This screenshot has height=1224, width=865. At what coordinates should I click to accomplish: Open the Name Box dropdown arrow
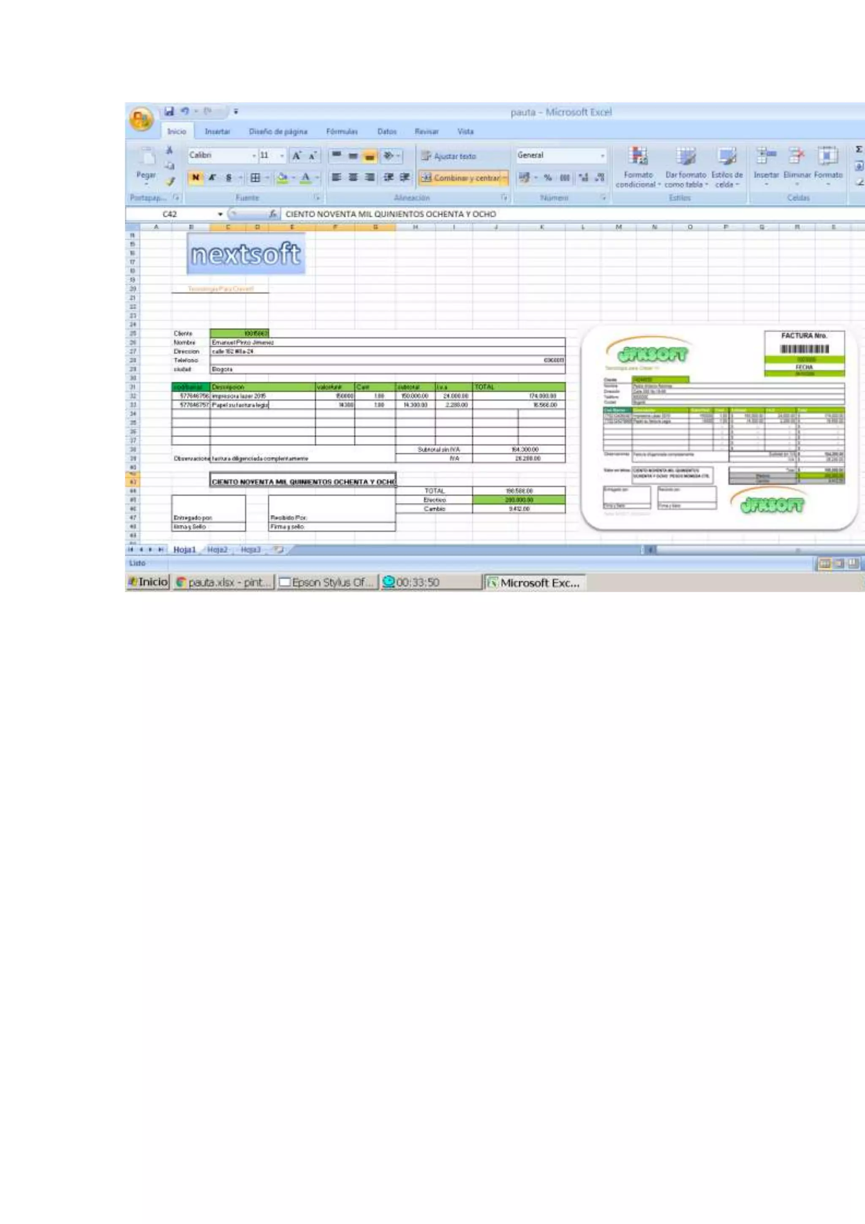coord(220,214)
